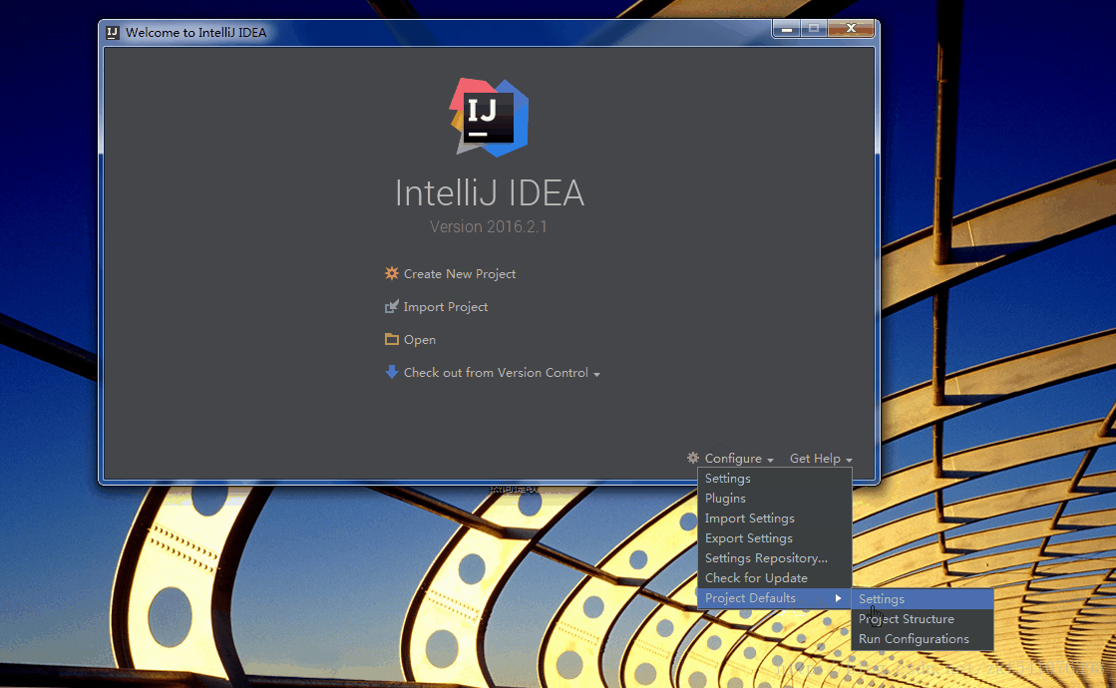Choose Import Settings
The width and height of the screenshot is (1116, 688).
coord(775,517)
